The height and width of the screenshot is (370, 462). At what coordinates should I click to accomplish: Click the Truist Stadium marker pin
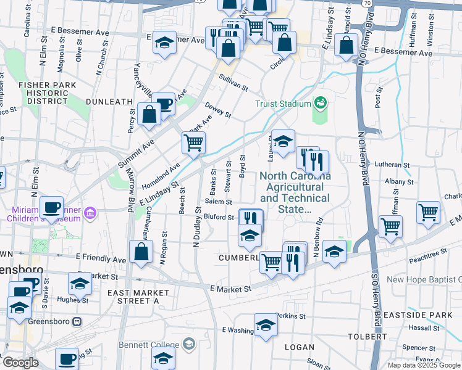tap(321, 103)
